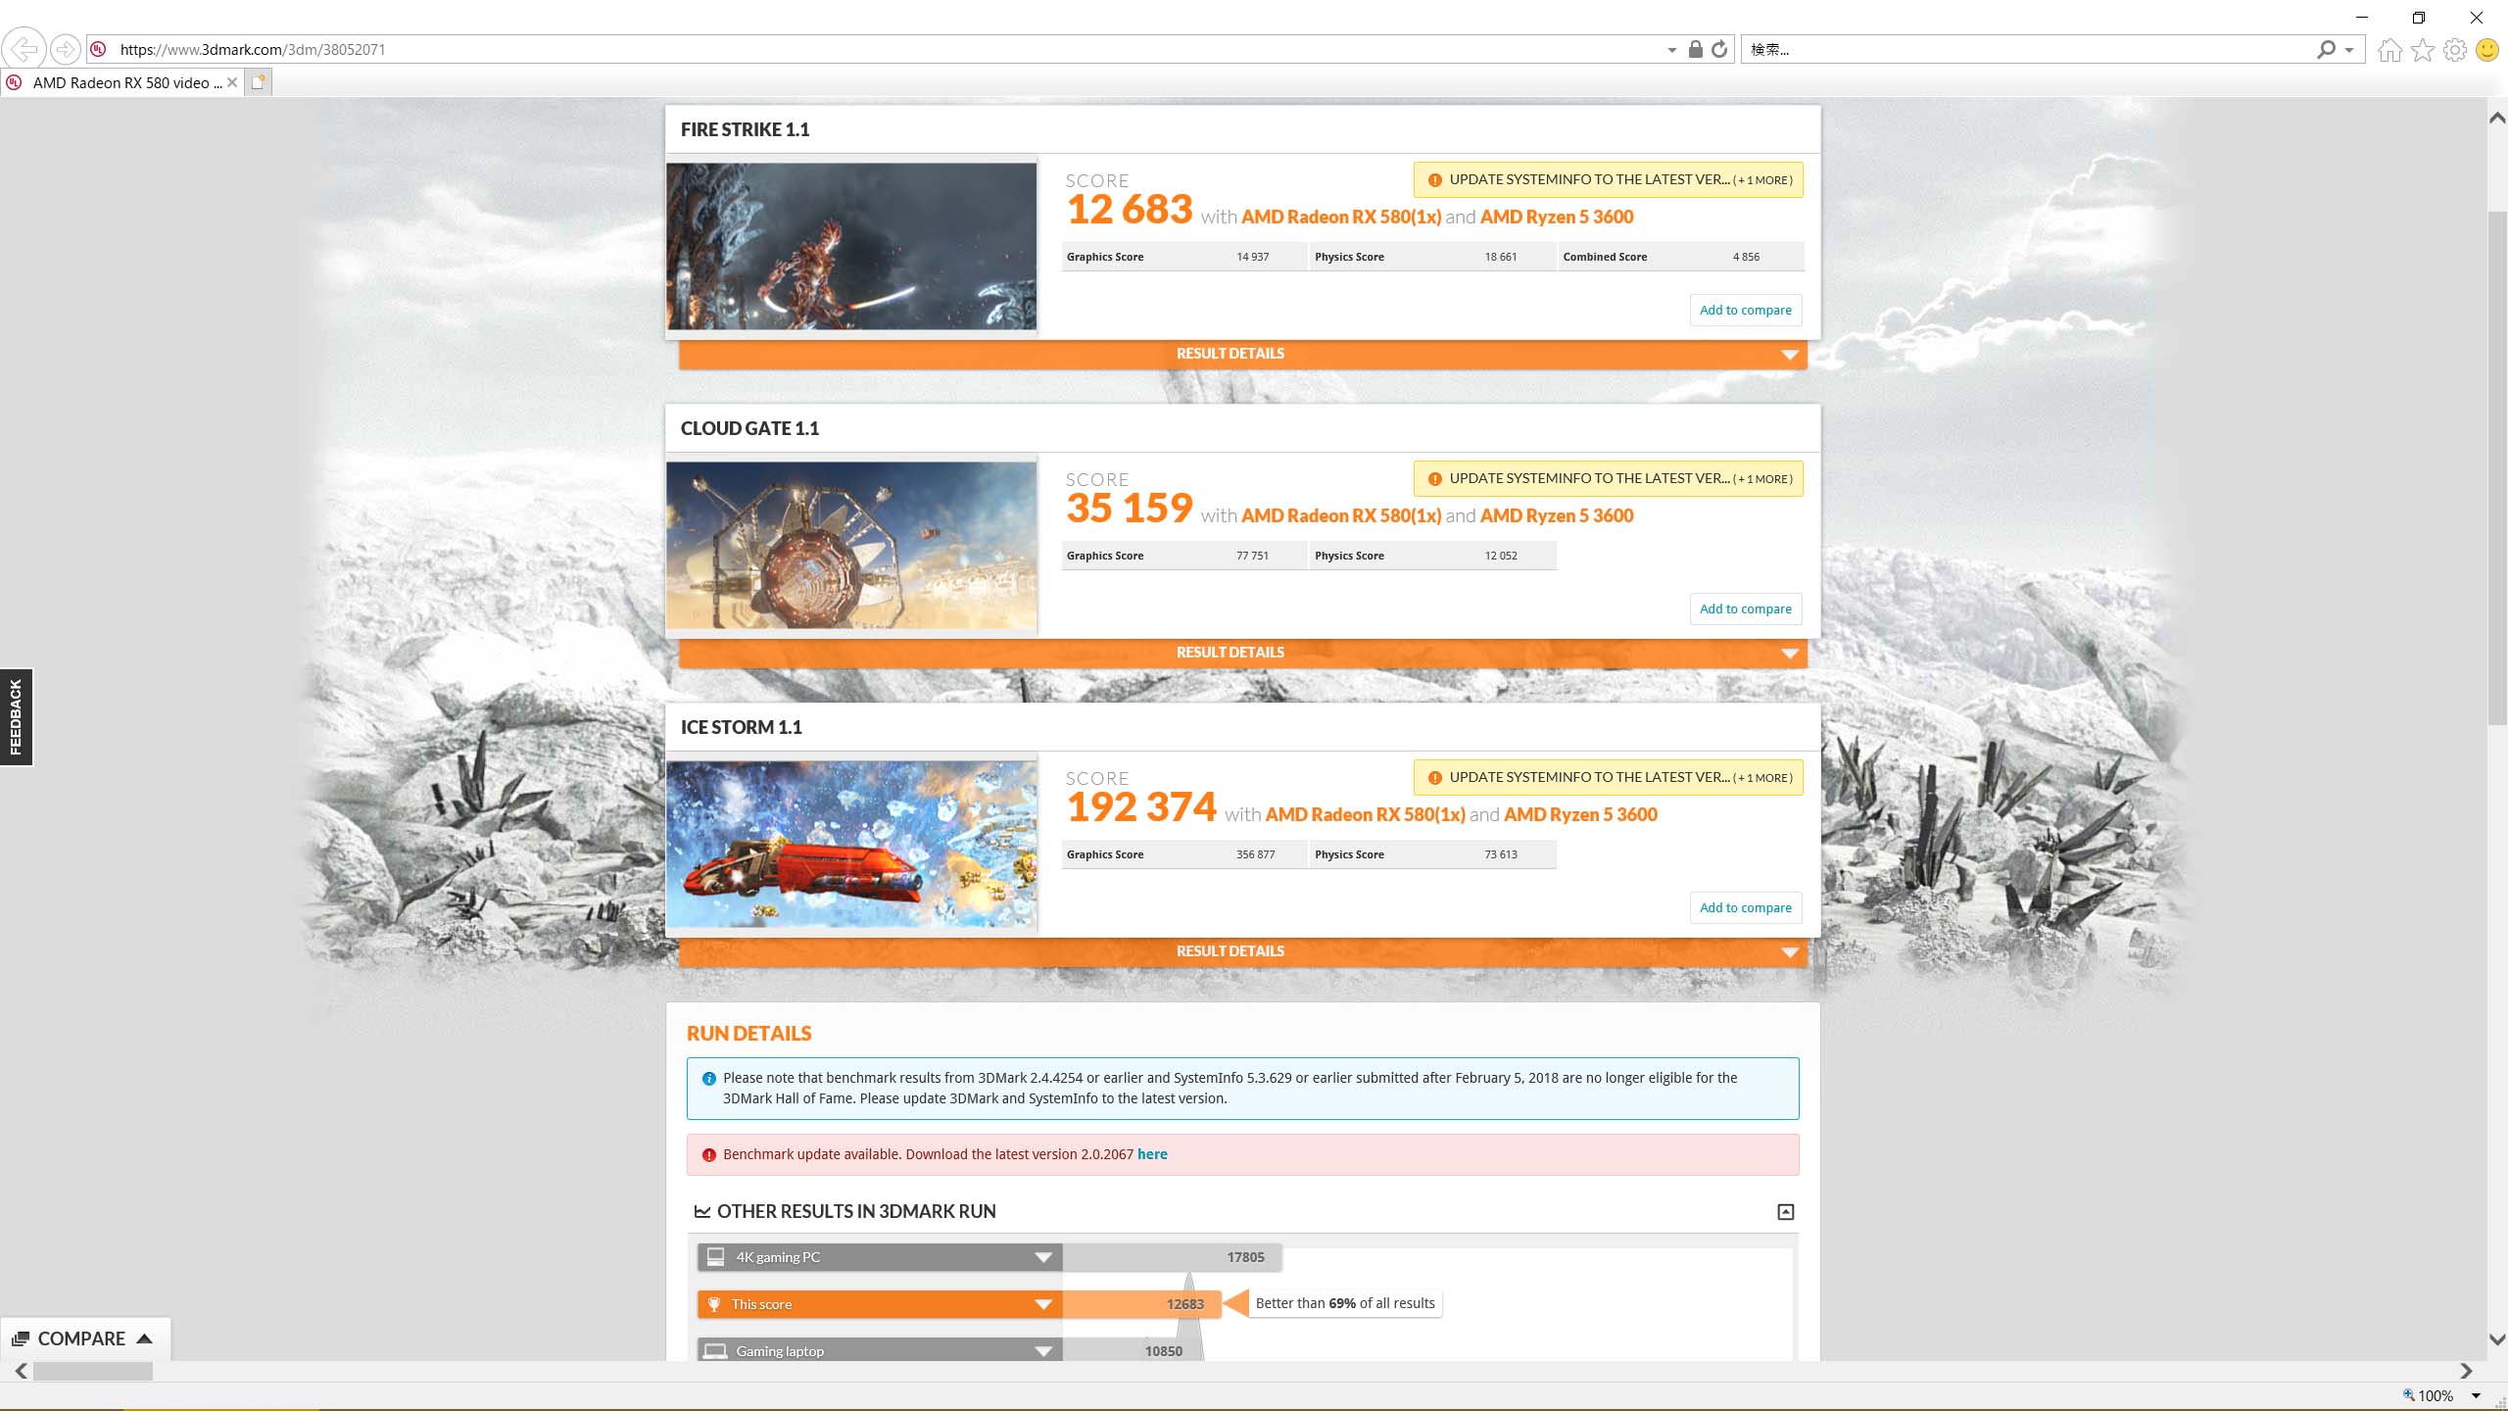
Task: Click the Cloud Gate thumbnail image
Action: pyautogui.click(x=851, y=545)
